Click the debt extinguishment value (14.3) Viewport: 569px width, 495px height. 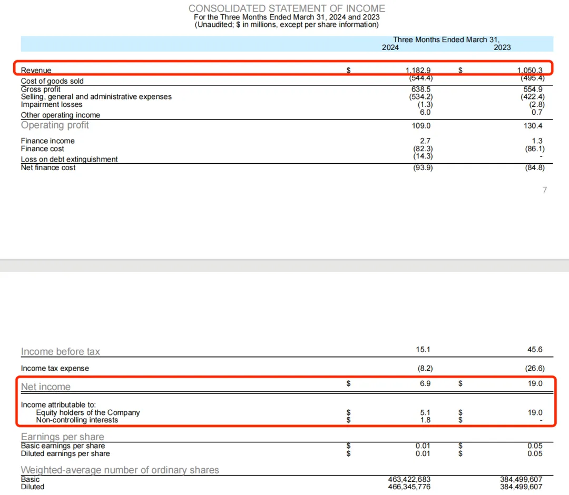(423, 156)
